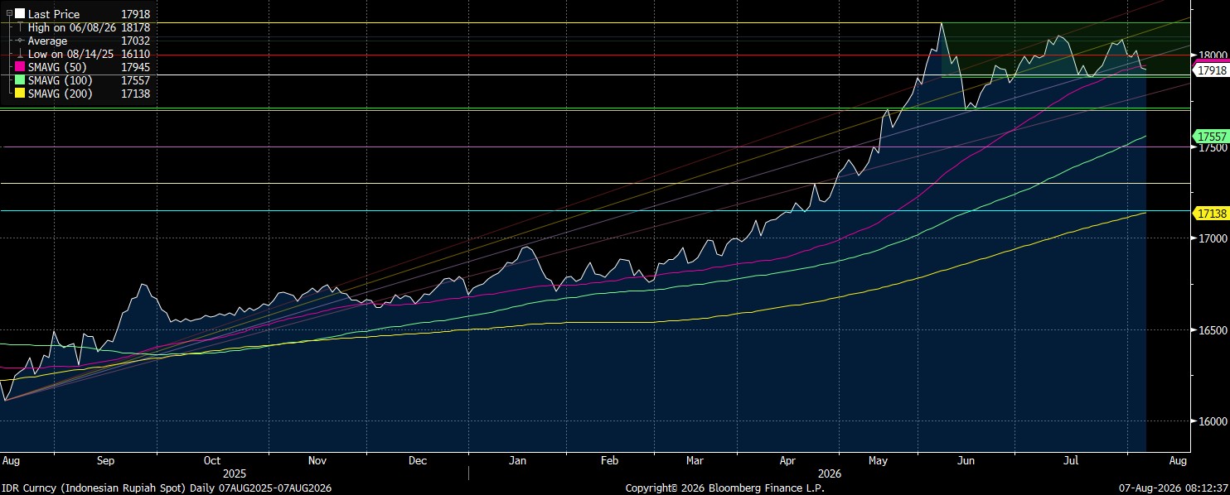Click the IDR Curncy chart title text

point(167,488)
